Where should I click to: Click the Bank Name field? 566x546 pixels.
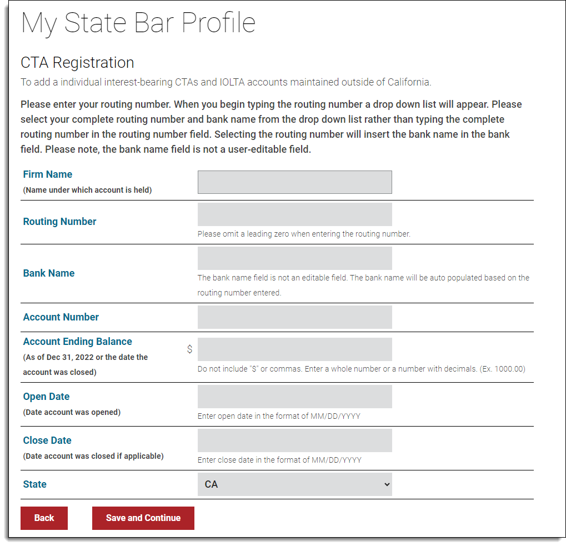pyautogui.click(x=294, y=258)
